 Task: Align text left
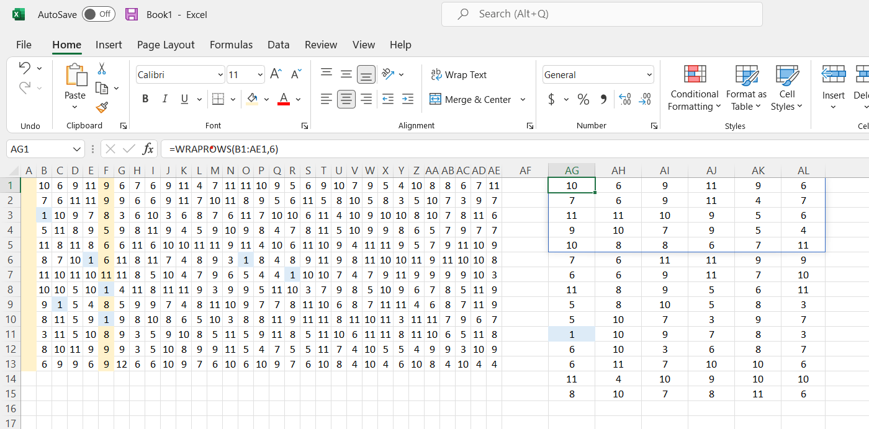(326, 99)
